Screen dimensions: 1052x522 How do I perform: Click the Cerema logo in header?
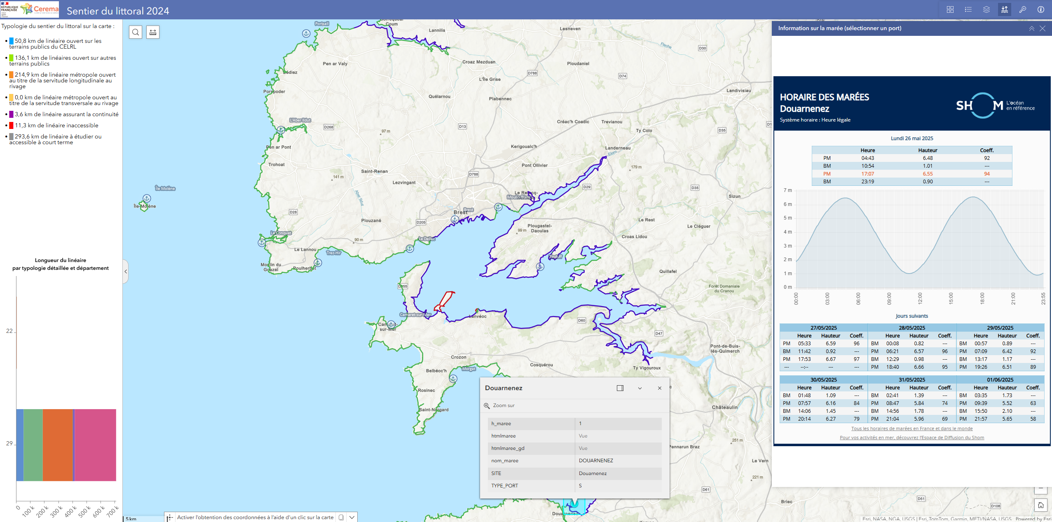[40, 9]
